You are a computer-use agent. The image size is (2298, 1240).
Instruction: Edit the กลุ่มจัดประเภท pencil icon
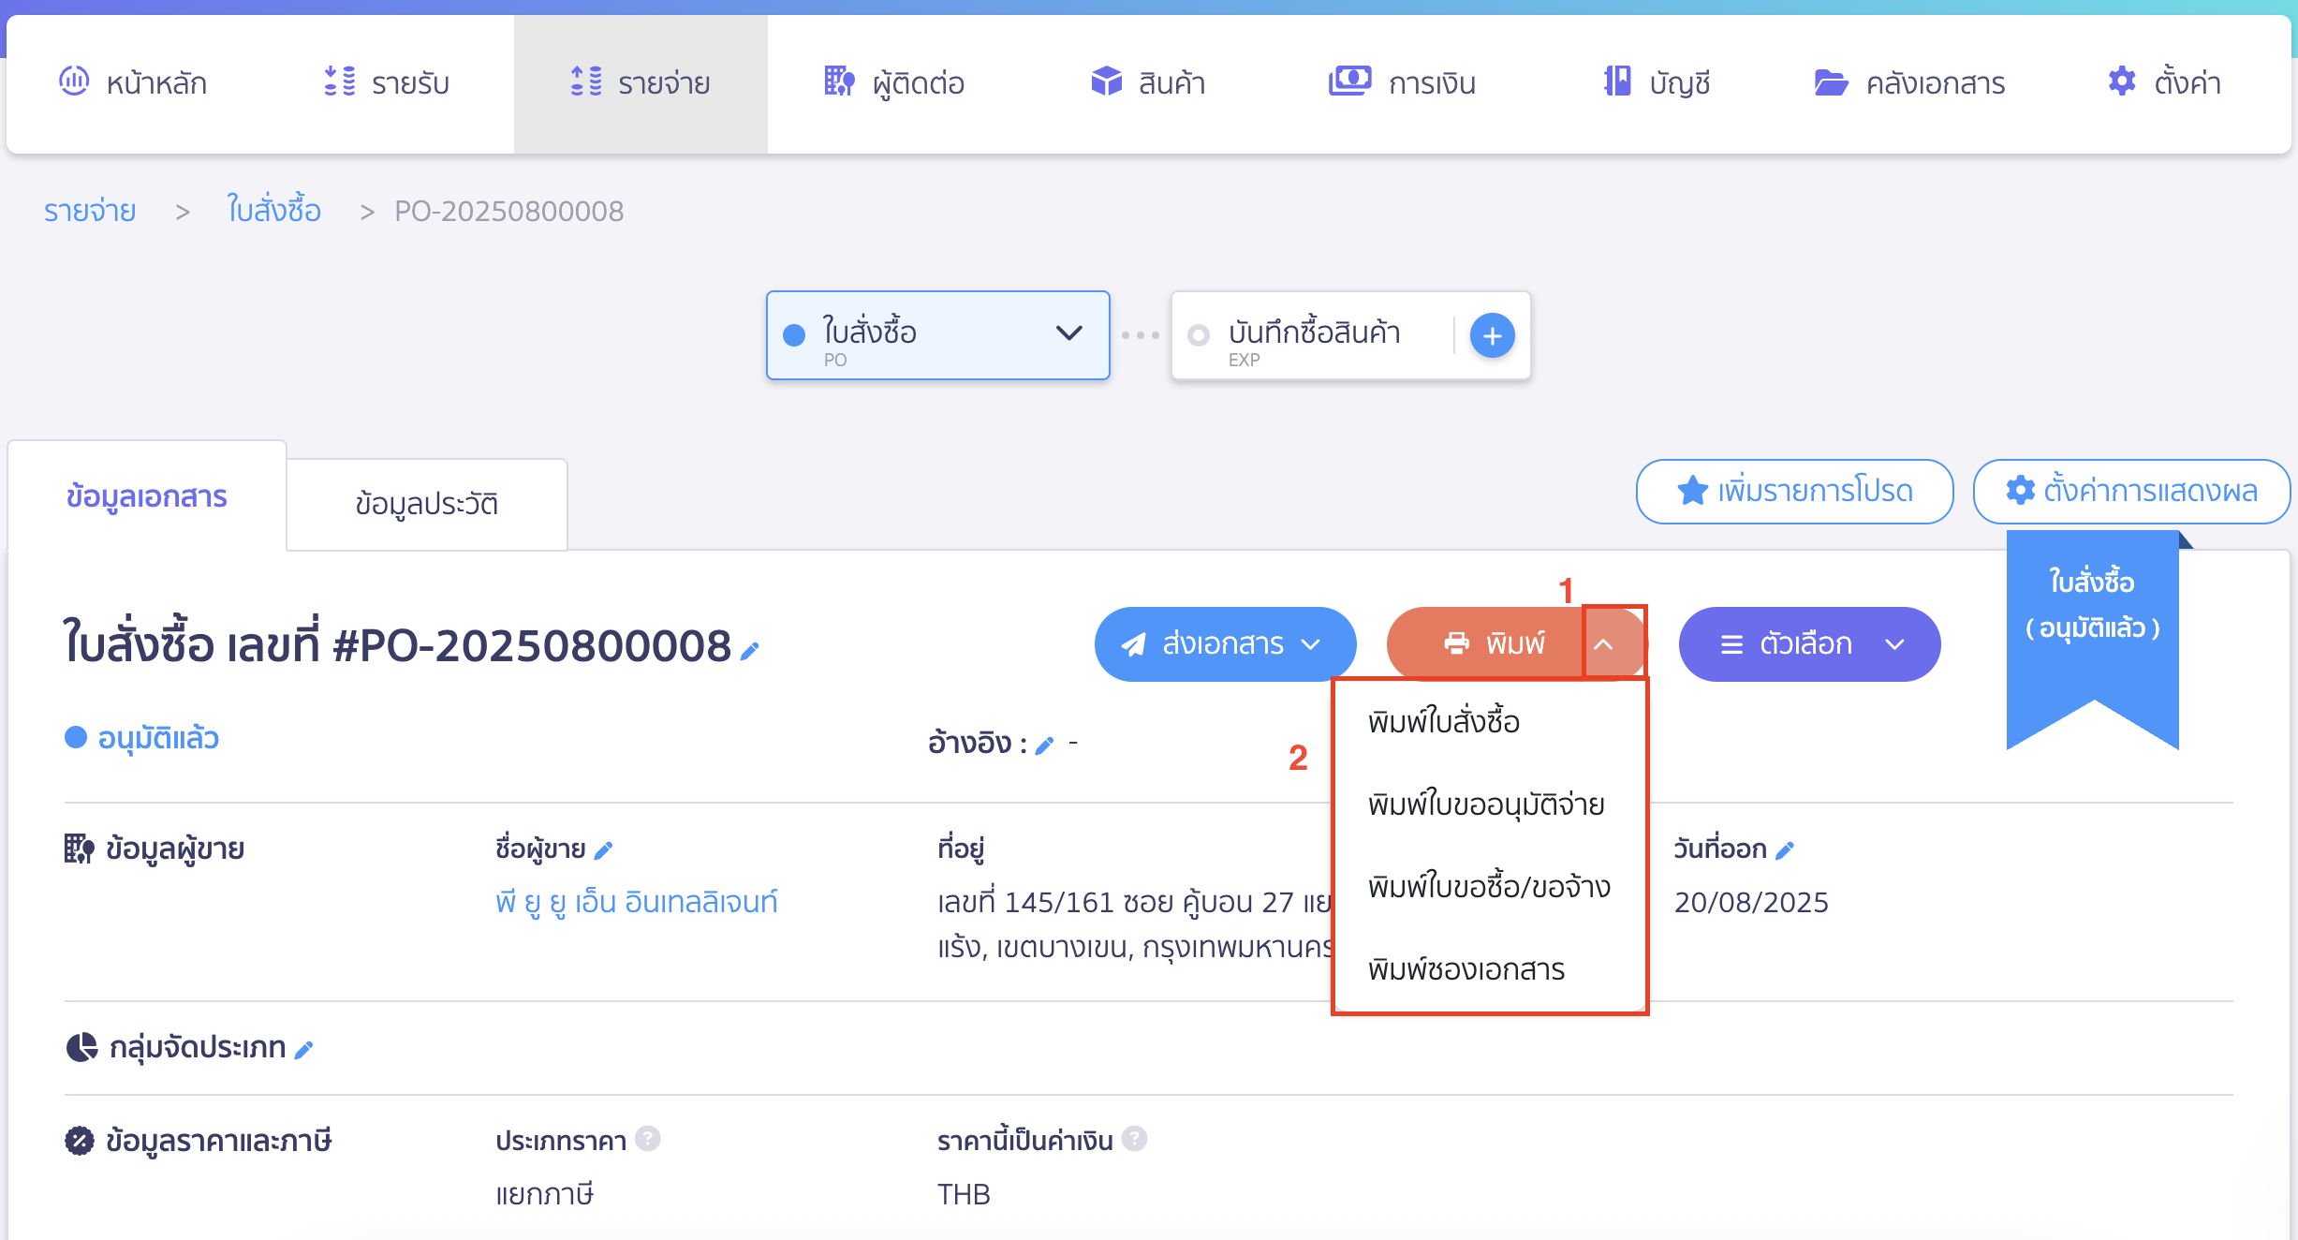303,1050
